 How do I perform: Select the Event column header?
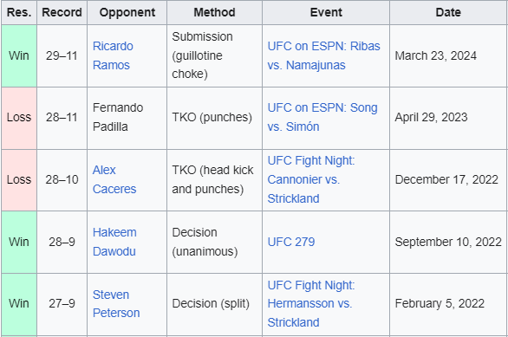[x=326, y=12]
